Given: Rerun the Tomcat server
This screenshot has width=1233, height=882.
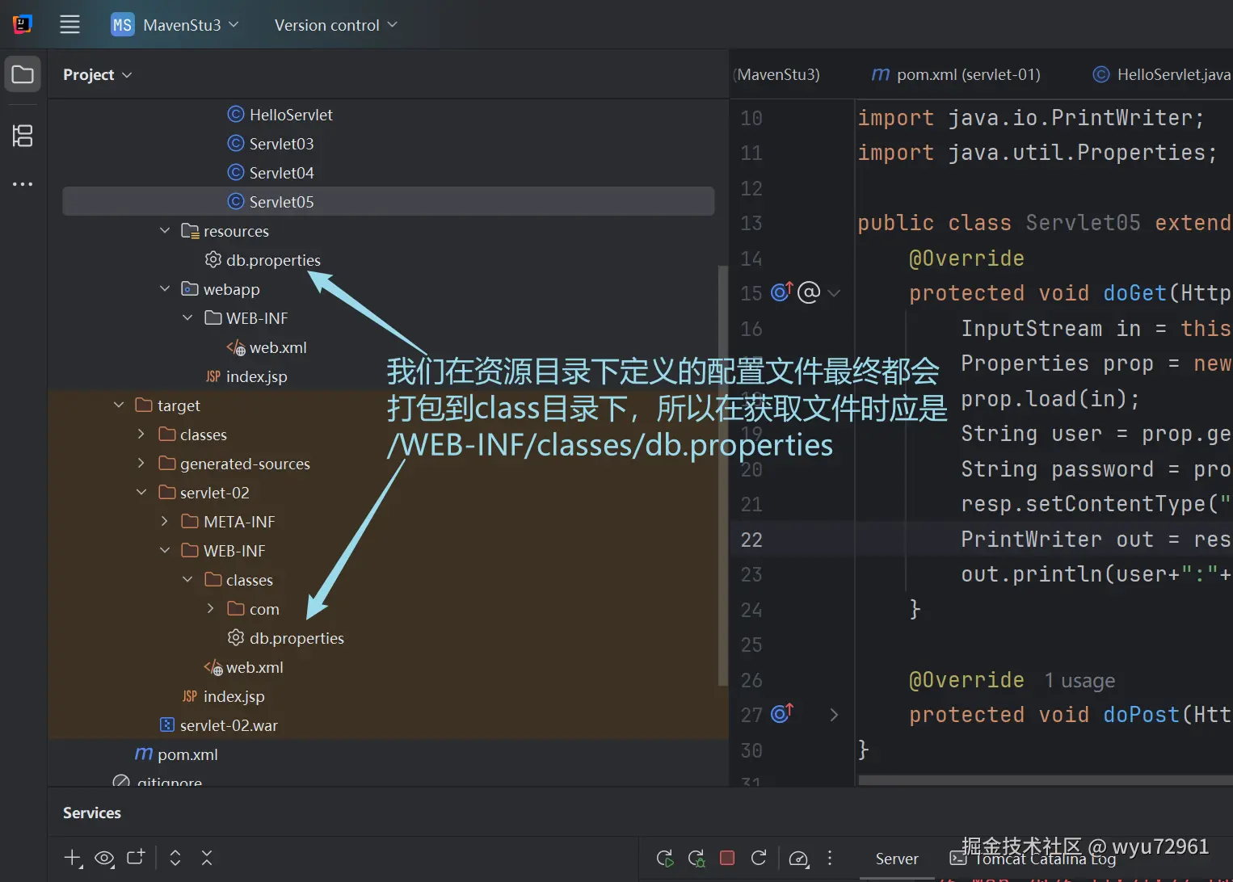Looking at the screenshot, I should click(x=665, y=858).
